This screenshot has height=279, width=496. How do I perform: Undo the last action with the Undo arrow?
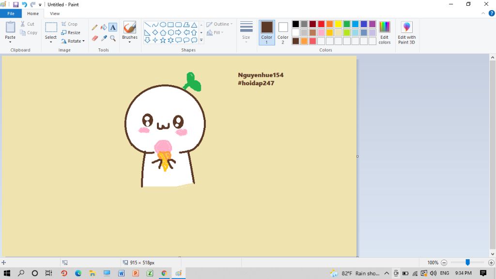click(24, 4)
